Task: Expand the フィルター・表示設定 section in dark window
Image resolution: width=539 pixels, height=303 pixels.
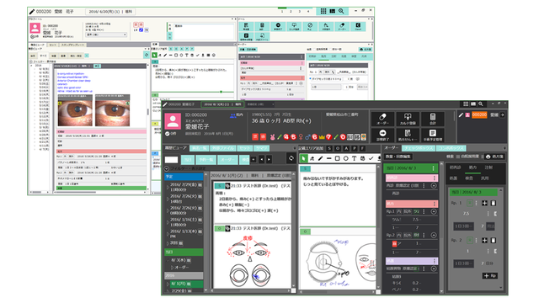Action: (167, 168)
